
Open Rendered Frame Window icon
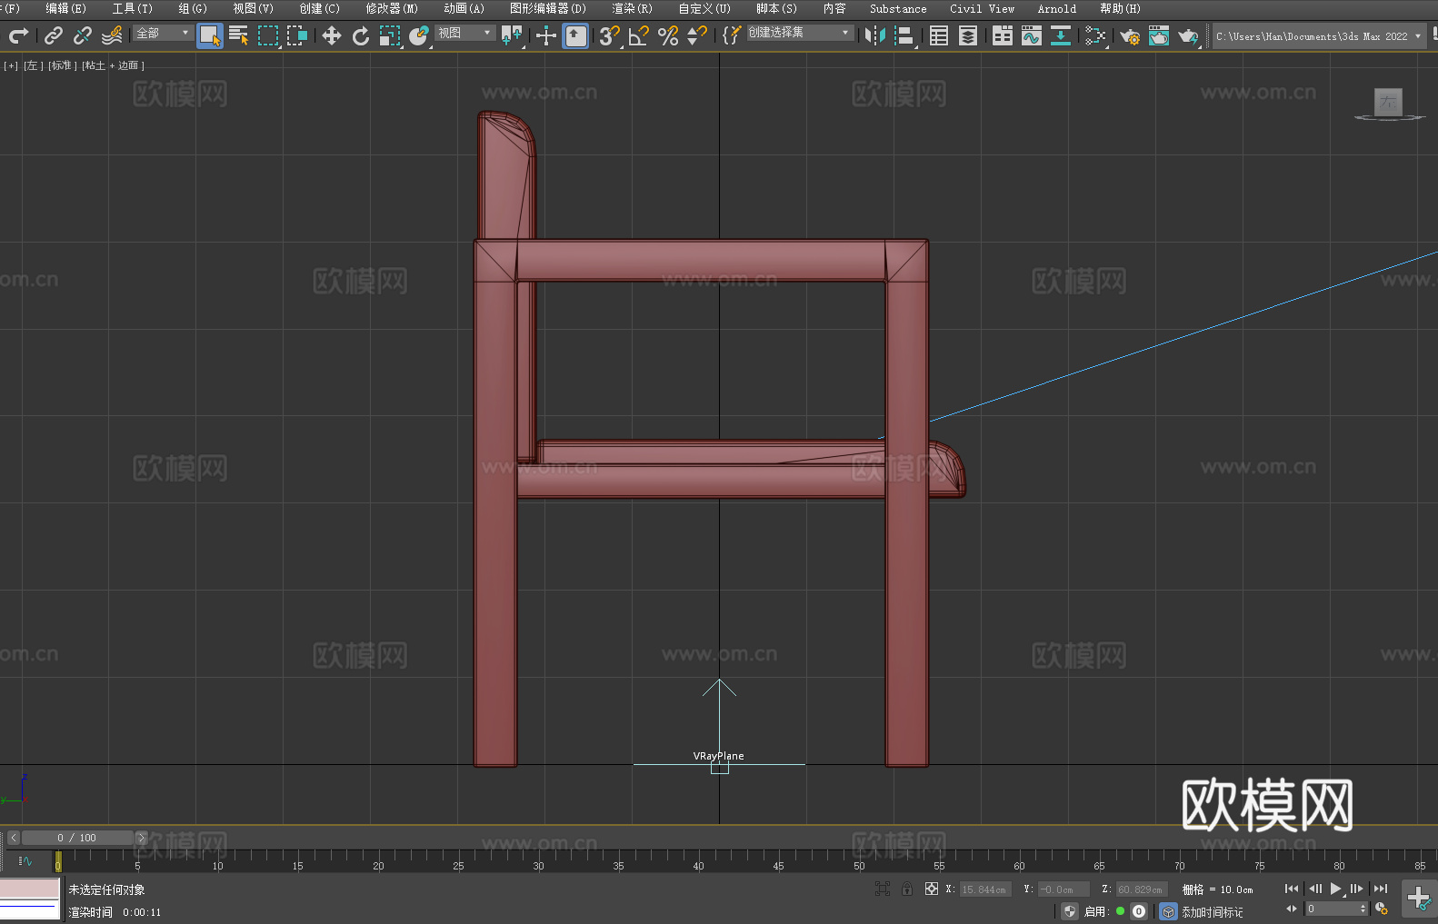[1159, 35]
